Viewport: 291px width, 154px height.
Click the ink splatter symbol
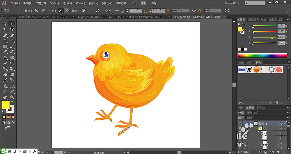[x=249, y=70]
